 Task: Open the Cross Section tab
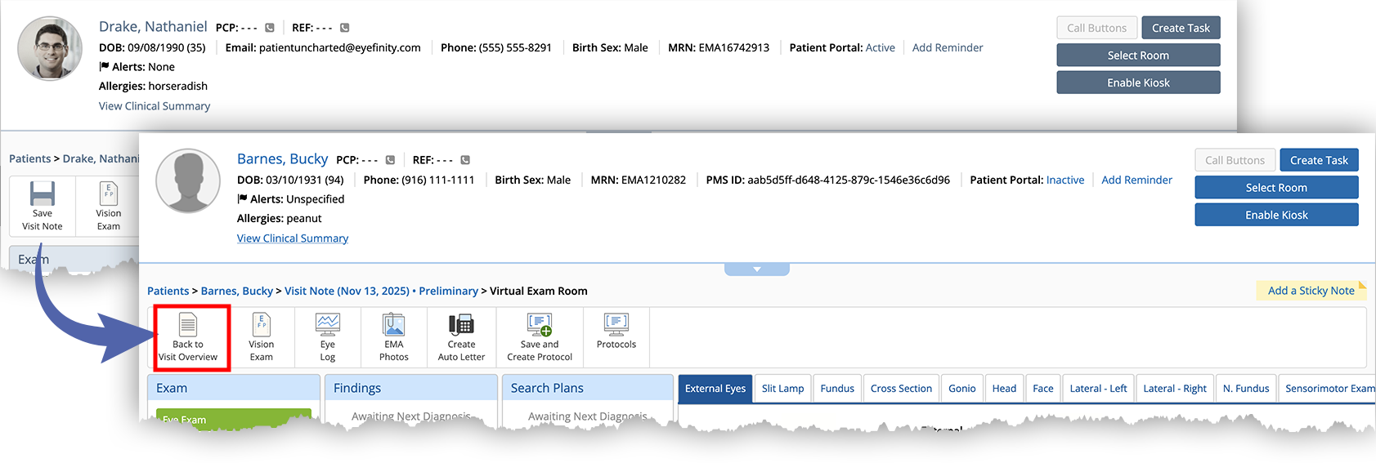[901, 389]
